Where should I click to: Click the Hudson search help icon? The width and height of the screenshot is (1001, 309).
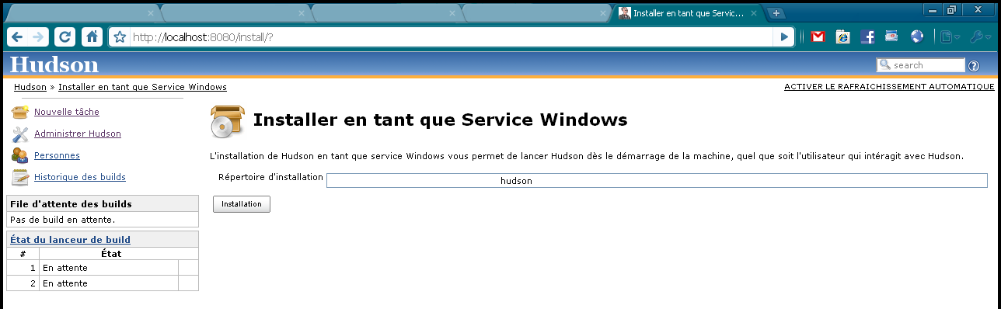pyautogui.click(x=974, y=65)
